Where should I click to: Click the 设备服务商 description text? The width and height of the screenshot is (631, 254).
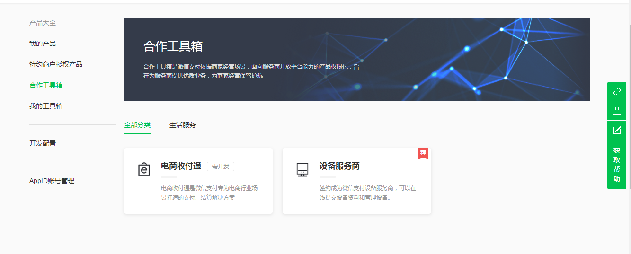click(x=368, y=193)
